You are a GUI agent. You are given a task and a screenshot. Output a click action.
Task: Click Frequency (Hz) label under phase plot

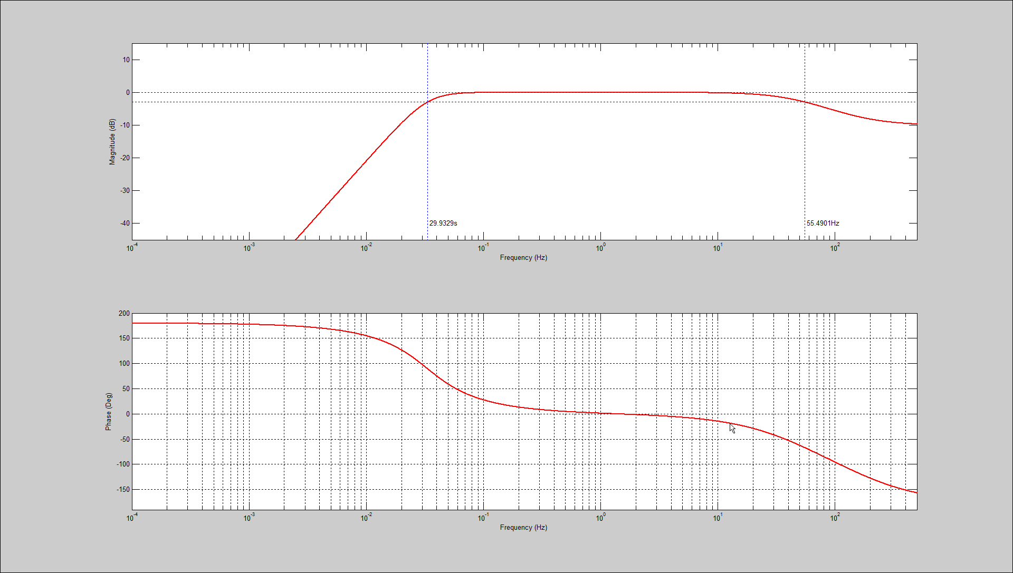[x=523, y=528]
